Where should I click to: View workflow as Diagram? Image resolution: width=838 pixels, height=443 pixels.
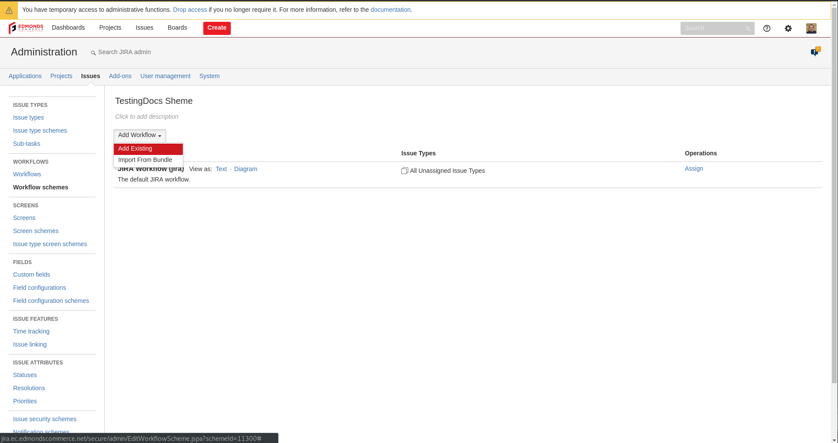[x=246, y=169]
